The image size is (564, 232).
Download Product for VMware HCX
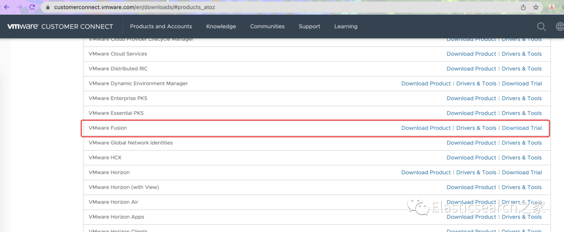pos(471,157)
